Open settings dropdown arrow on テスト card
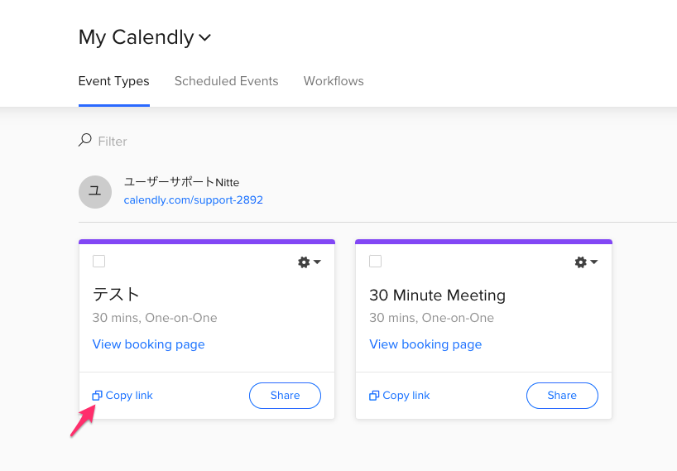The height and width of the screenshot is (471, 677). pyautogui.click(x=317, y=262)
